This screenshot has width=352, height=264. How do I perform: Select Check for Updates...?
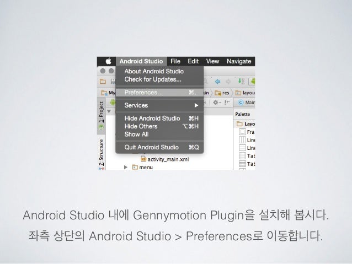(159, 79)
